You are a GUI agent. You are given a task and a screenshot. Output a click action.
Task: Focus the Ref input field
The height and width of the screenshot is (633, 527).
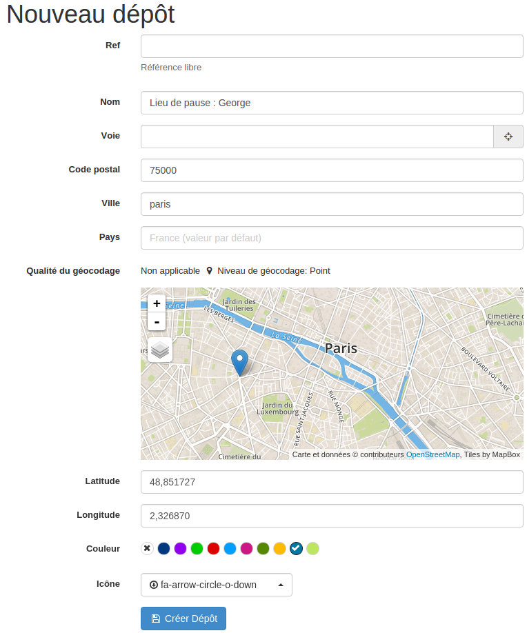(x=332, y=46)
